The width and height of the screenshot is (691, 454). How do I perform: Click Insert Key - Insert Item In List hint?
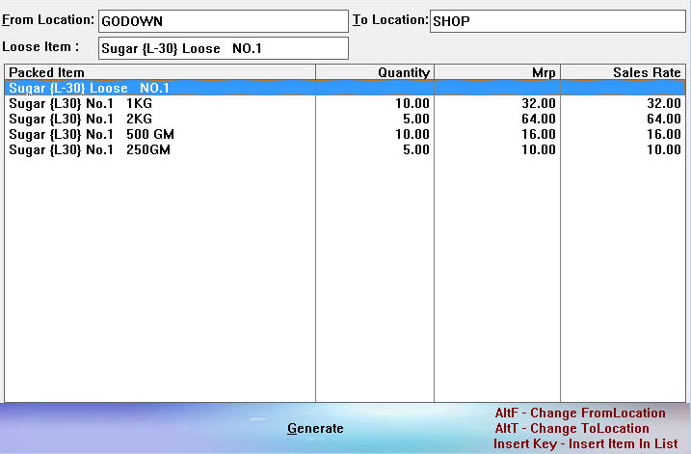(585, 443)
